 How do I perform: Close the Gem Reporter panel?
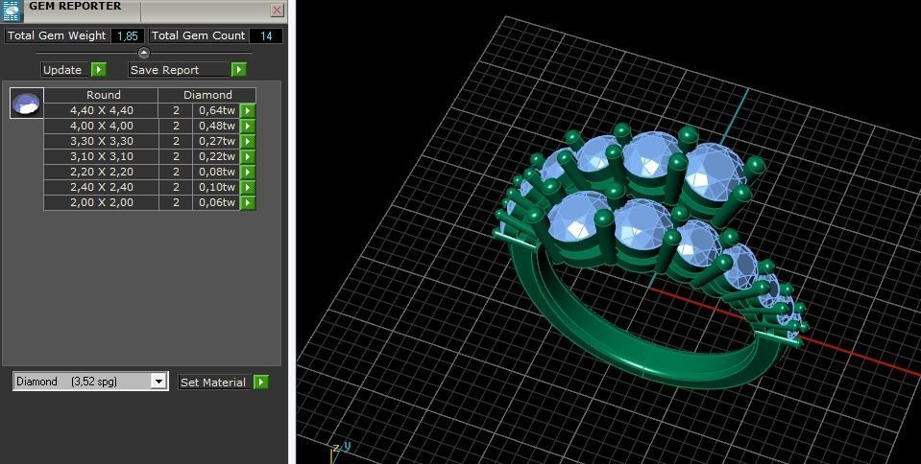coord(278,10)
